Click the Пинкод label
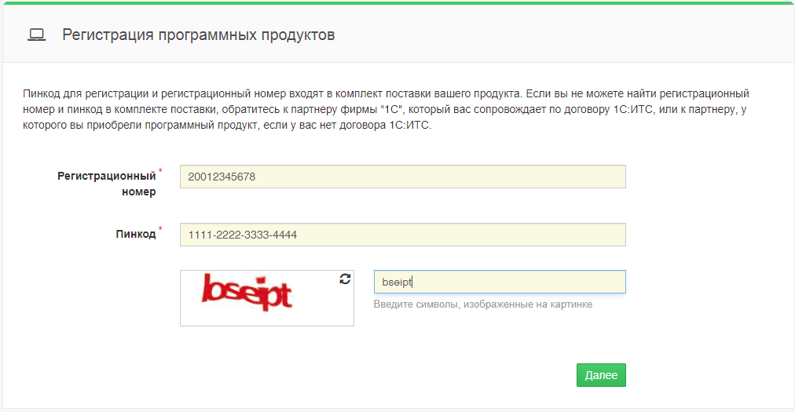The width and height of the screenshot is (795, 412). (135, 235)
